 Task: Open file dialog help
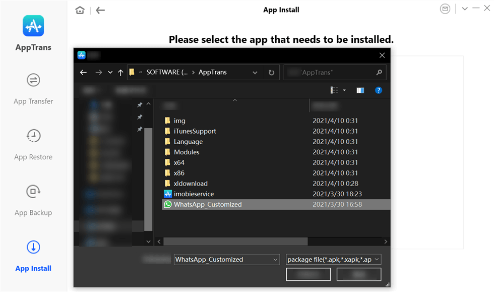pos(379,90)
